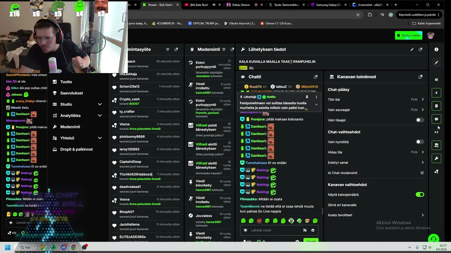Screen dimensions: 451x253
Task: Click the info icon in right sidebar
Action: tap(436, 50)
